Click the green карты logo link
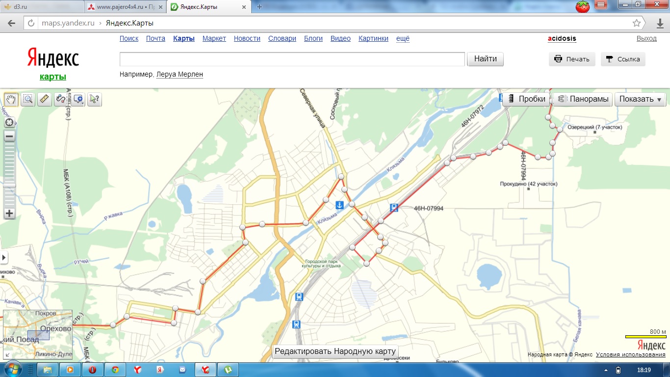The width and height of the screenshot is (670, 377). tap(53, 77)
